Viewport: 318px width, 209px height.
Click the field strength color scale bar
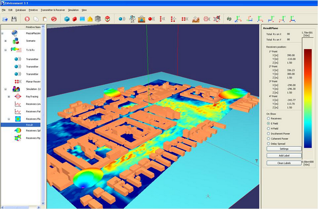[307, 98]
